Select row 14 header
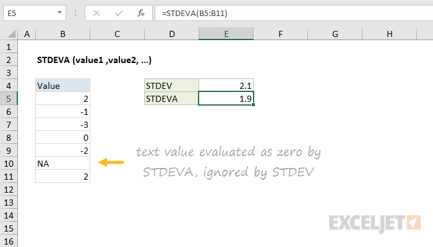Screen dimensions: 433x247 [x=9, y=216]
